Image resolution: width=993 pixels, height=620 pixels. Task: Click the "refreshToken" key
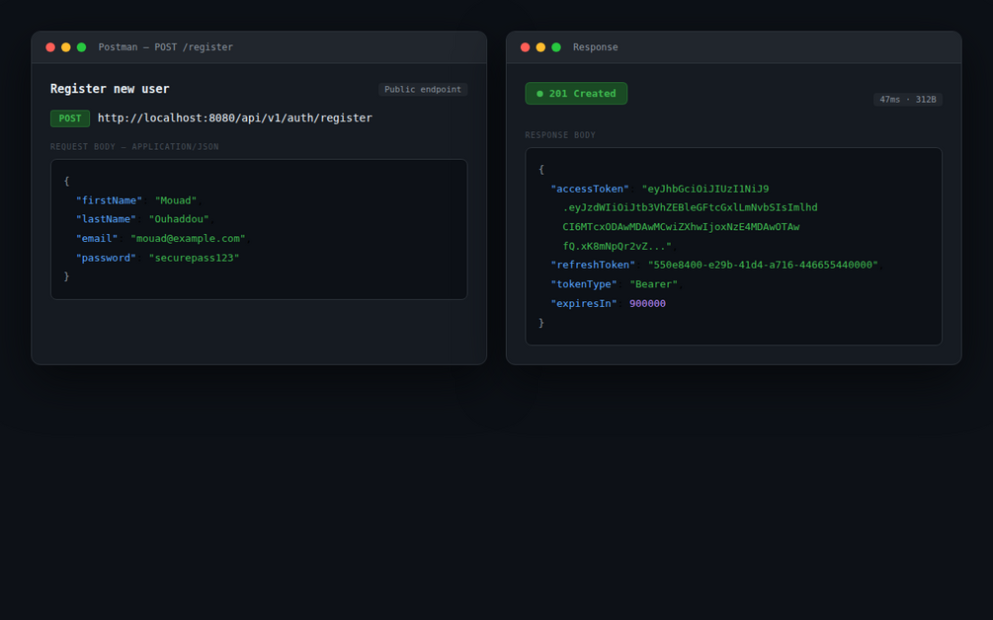click(x=593, y=266)
